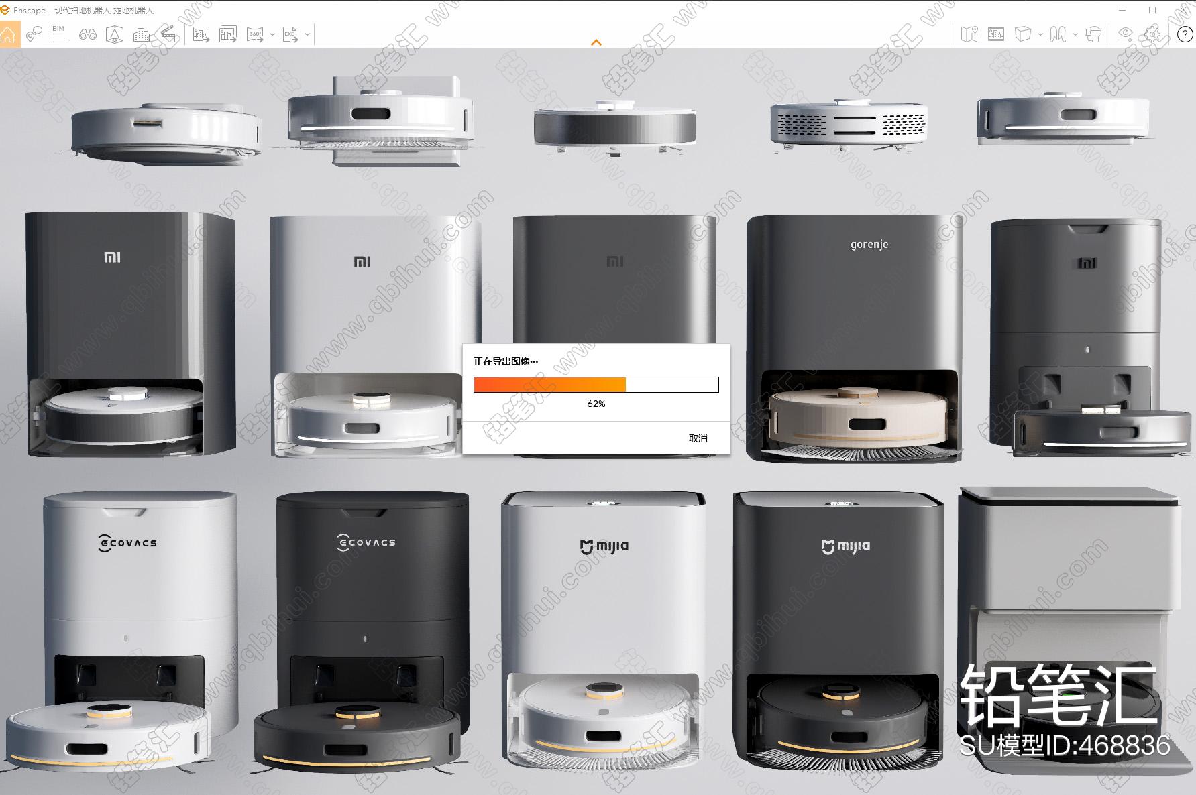Open Visual Settings eye icon

1126,34
